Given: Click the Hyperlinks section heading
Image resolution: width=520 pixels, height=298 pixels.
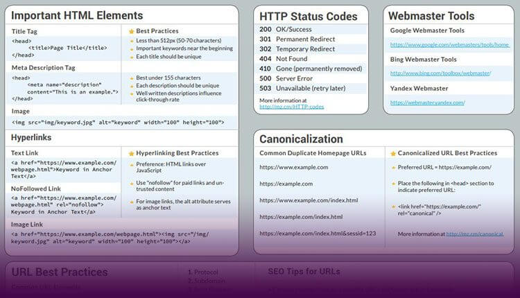Looking at the screenshot, I should pyautogui.click(x=31, y=137).
